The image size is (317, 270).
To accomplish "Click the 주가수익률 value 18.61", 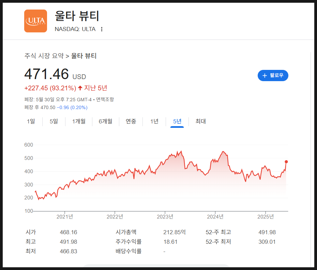I will (170, 242).
